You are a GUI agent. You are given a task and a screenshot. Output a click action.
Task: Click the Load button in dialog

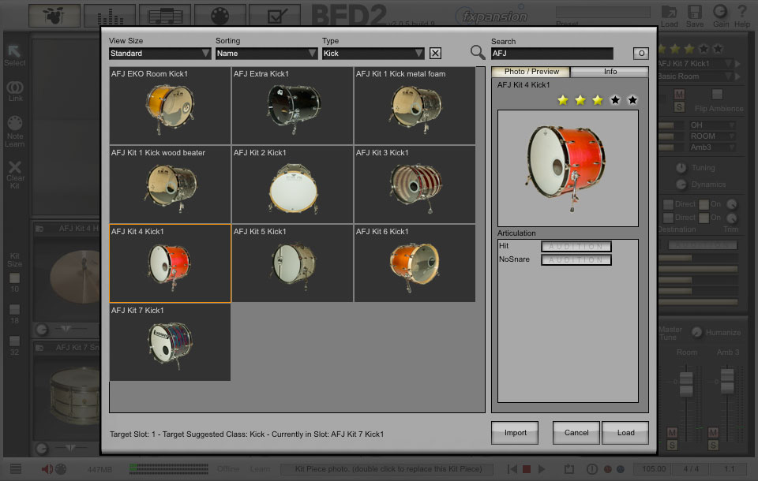click(625, 433)
